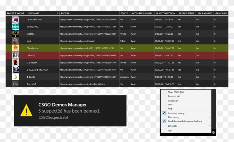Click the Nickname sort arrow

point(57,13)
